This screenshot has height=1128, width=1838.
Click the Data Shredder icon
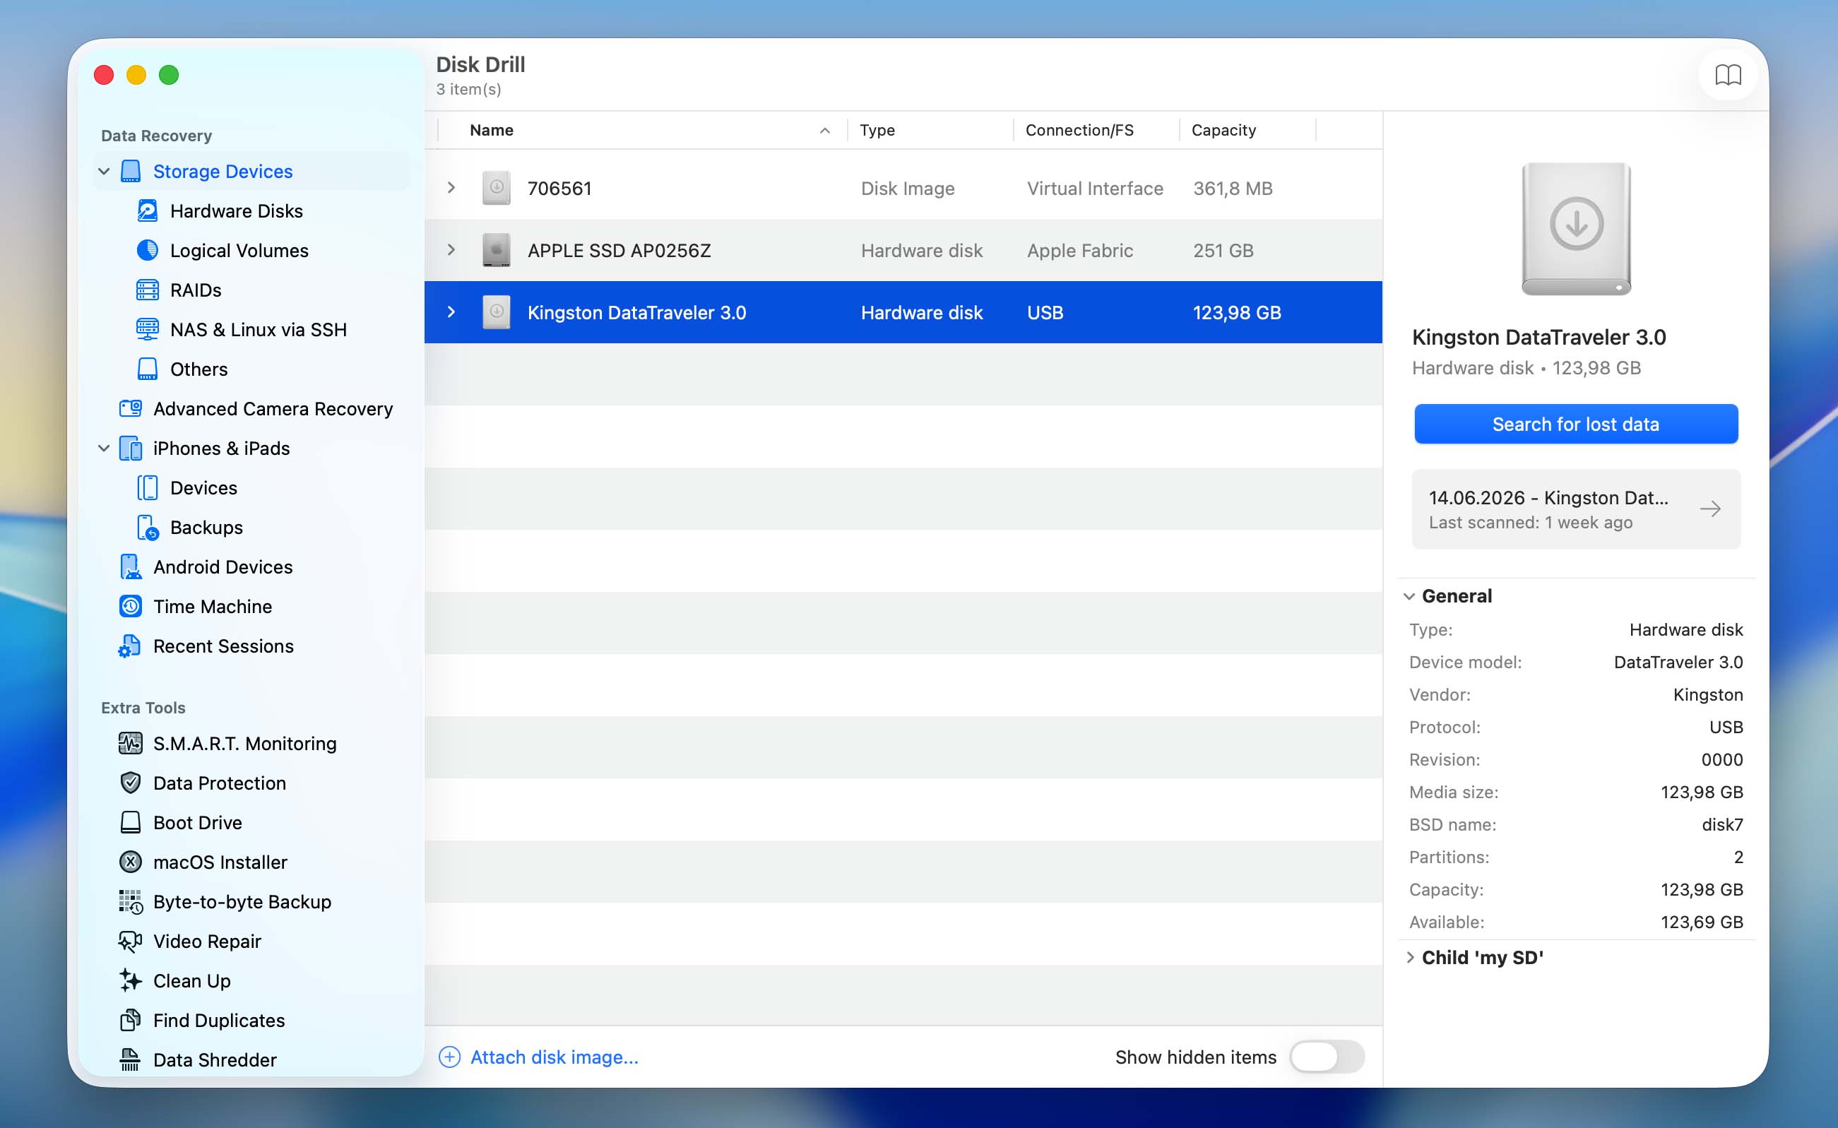pyautogui.click(x=131, y=1060)
